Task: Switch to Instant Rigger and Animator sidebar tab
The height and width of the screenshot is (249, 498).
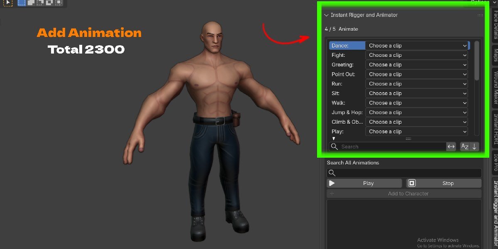Action: tap(495, 213)
